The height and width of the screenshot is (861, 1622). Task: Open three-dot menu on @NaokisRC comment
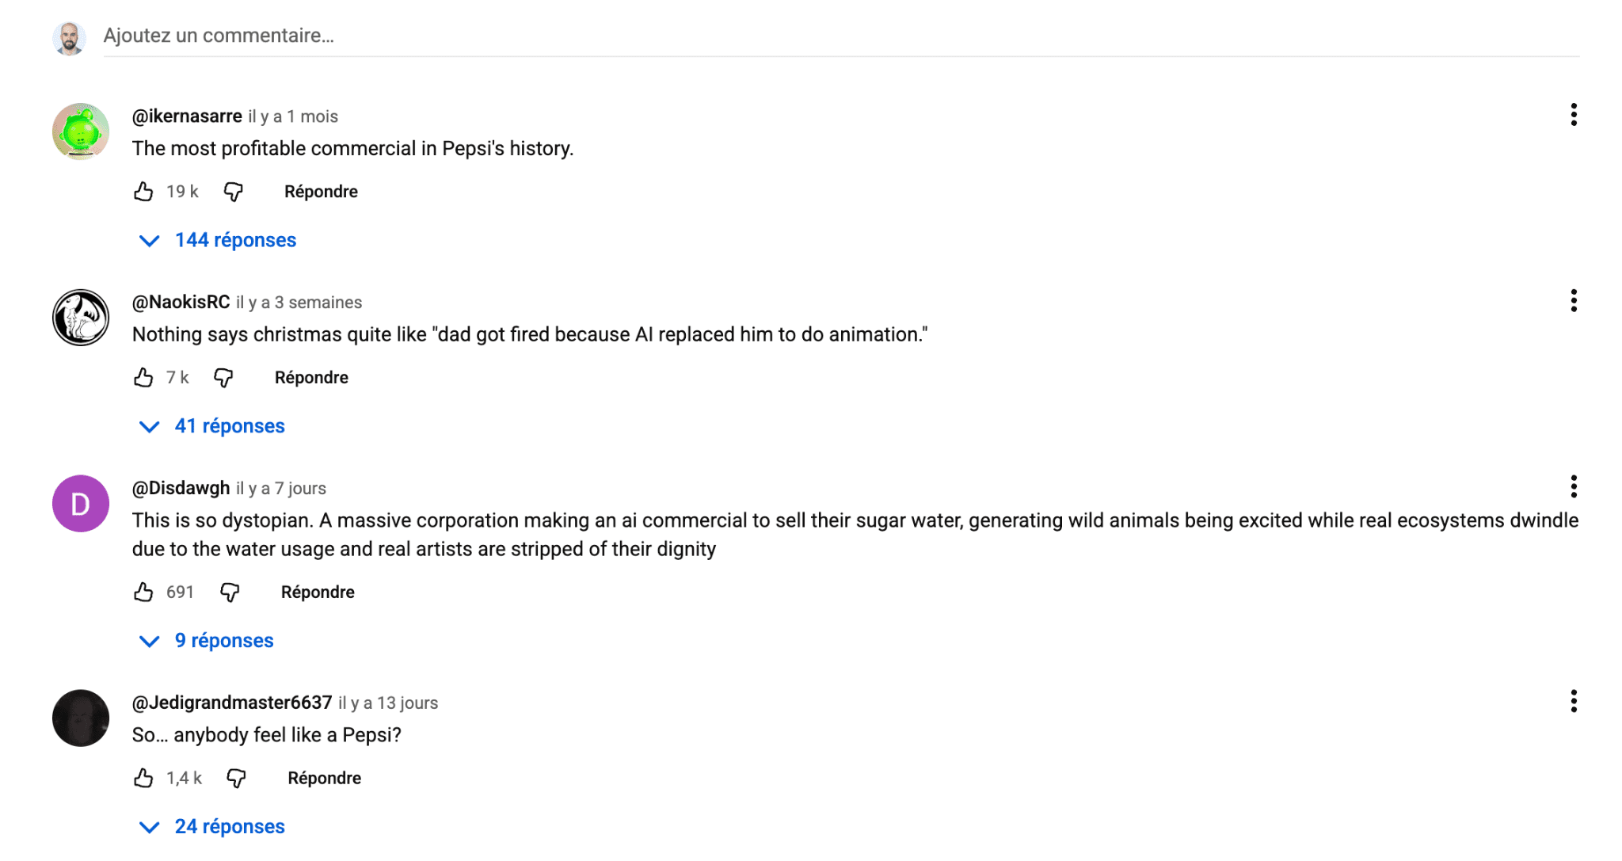(1573, 301)
